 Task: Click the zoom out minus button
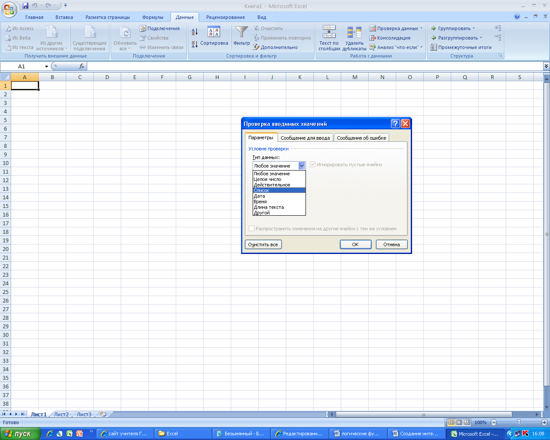494,422
